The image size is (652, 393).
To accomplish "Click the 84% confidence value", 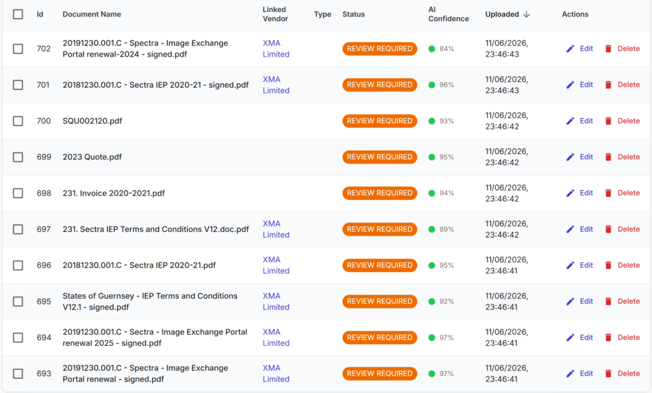I will 446,48.
